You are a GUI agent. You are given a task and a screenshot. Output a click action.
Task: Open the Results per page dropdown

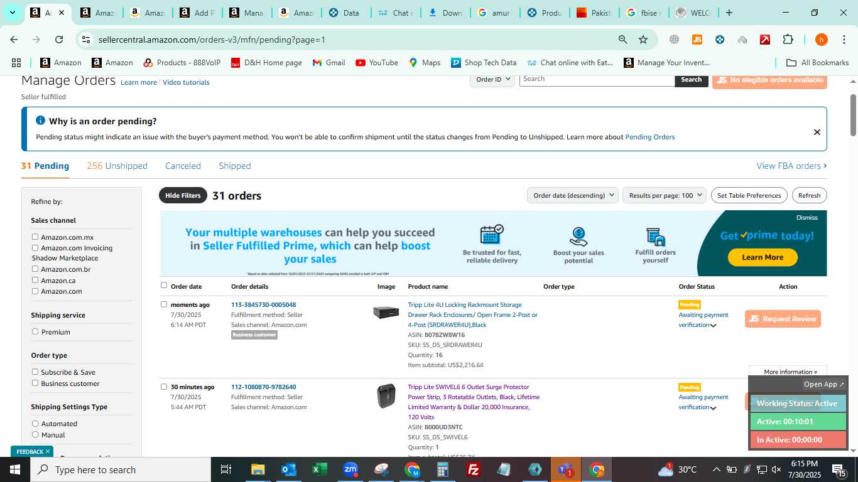pos(665,195)
